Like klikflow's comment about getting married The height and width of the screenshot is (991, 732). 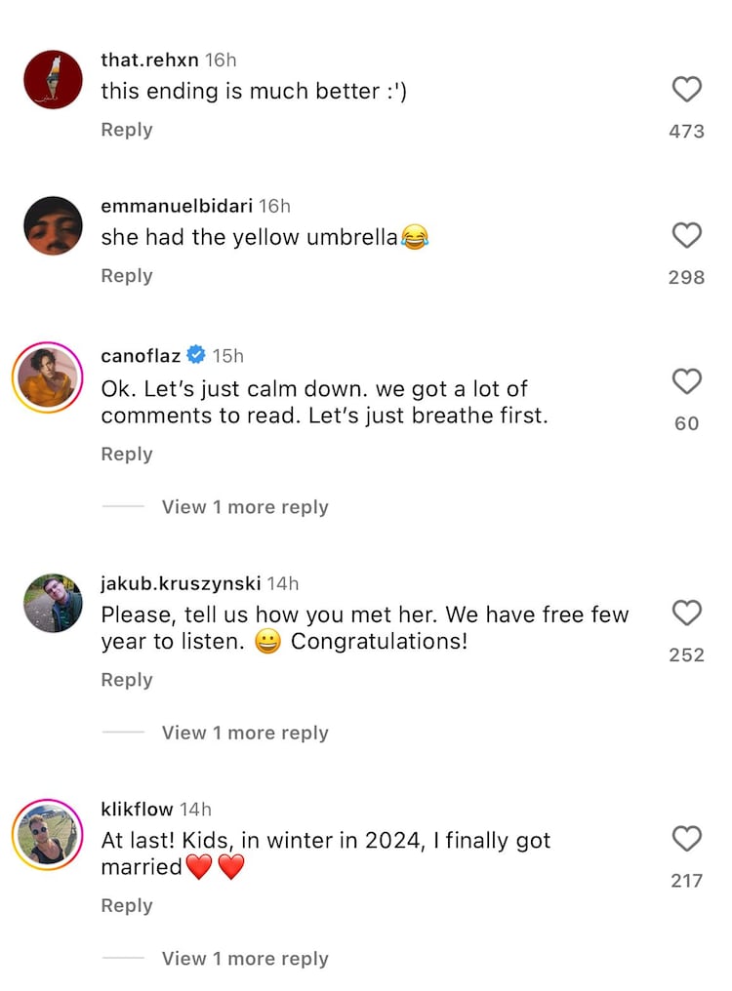tap(687, 839)
